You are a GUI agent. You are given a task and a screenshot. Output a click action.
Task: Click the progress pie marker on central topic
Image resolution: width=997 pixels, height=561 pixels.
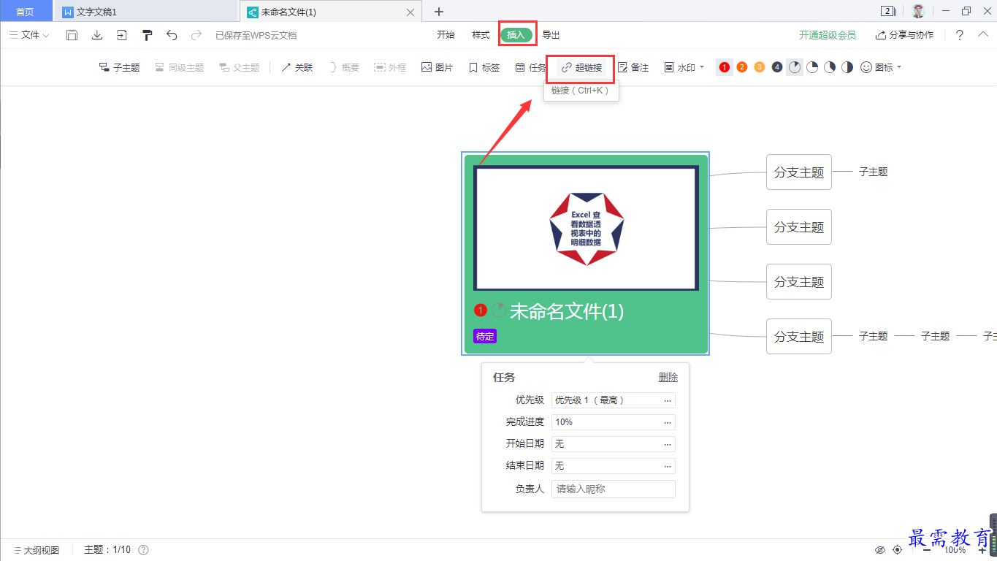pyautogui.click(x=499, y=310)
